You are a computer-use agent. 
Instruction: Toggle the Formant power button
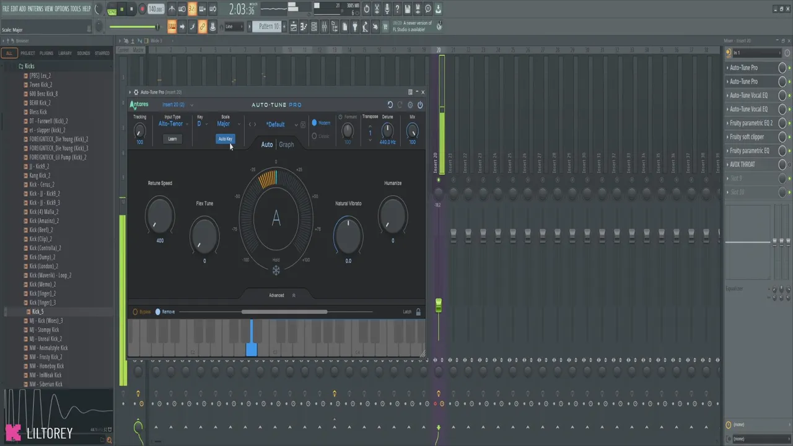click(x=340, y=116)
